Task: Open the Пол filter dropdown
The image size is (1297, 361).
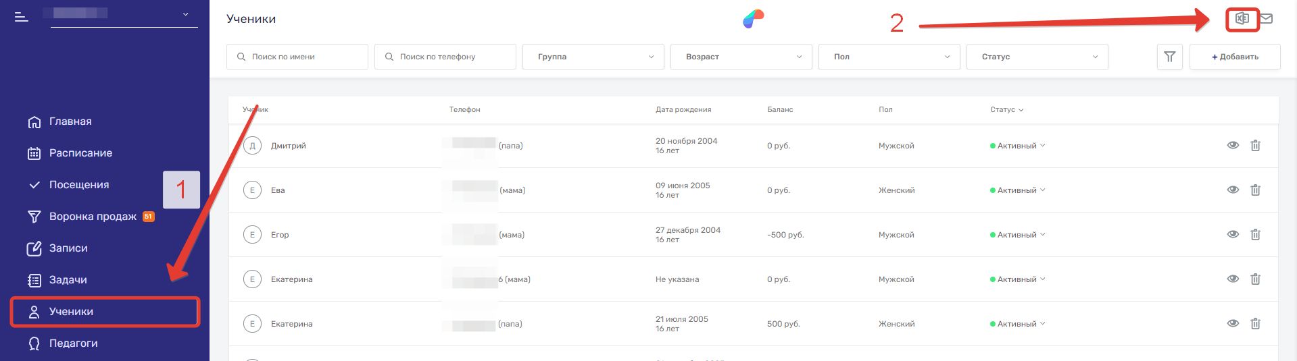Action: coord(889,57)
